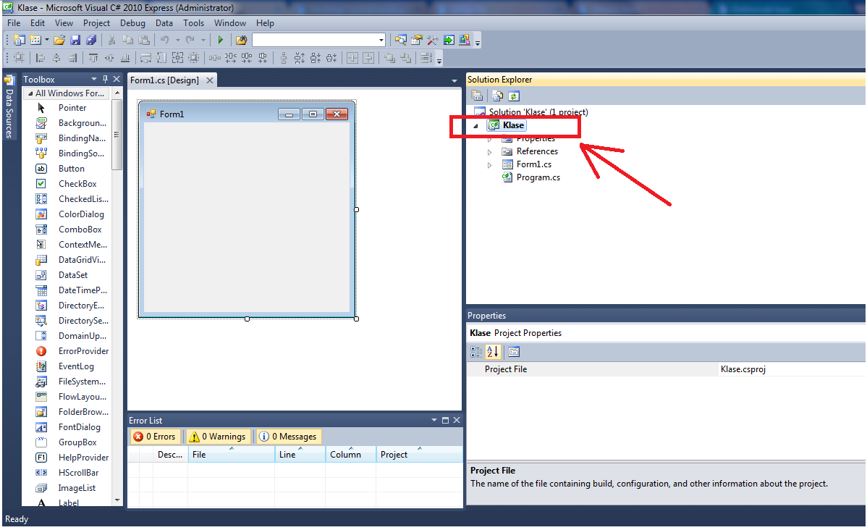Expand the Form1.cs node
This screenshot has height=530, width=867.
489,165
